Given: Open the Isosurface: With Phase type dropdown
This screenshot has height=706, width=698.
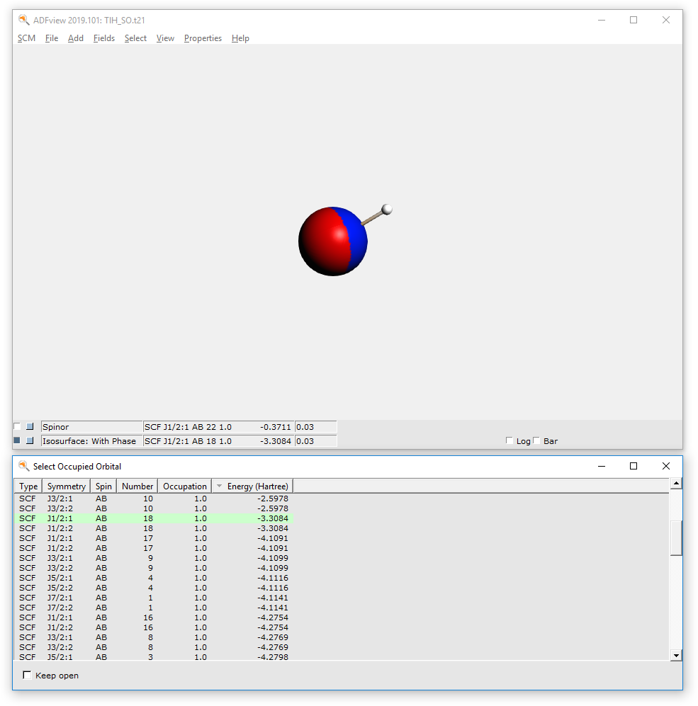Looking at the screenshot, I should point(91,441).
